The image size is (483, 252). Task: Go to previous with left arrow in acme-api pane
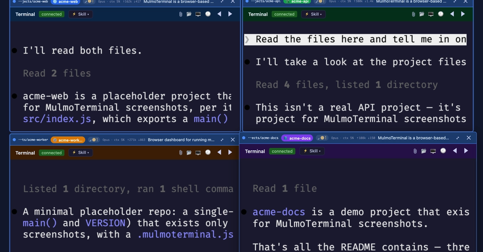coord(452,14)
